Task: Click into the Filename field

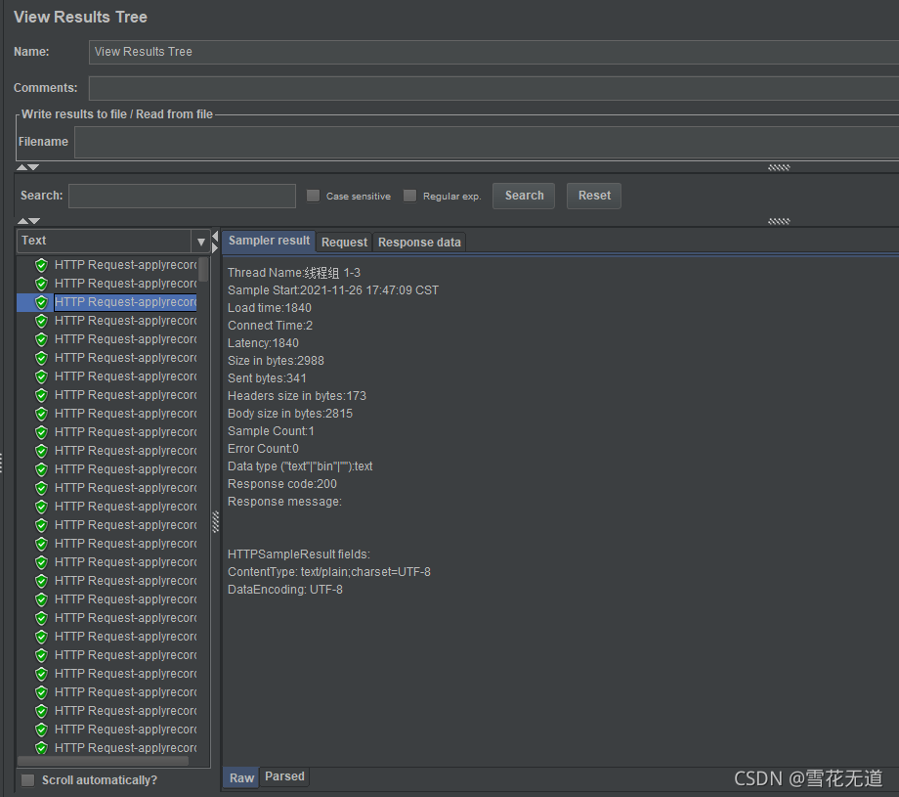Action: point(487,142)
